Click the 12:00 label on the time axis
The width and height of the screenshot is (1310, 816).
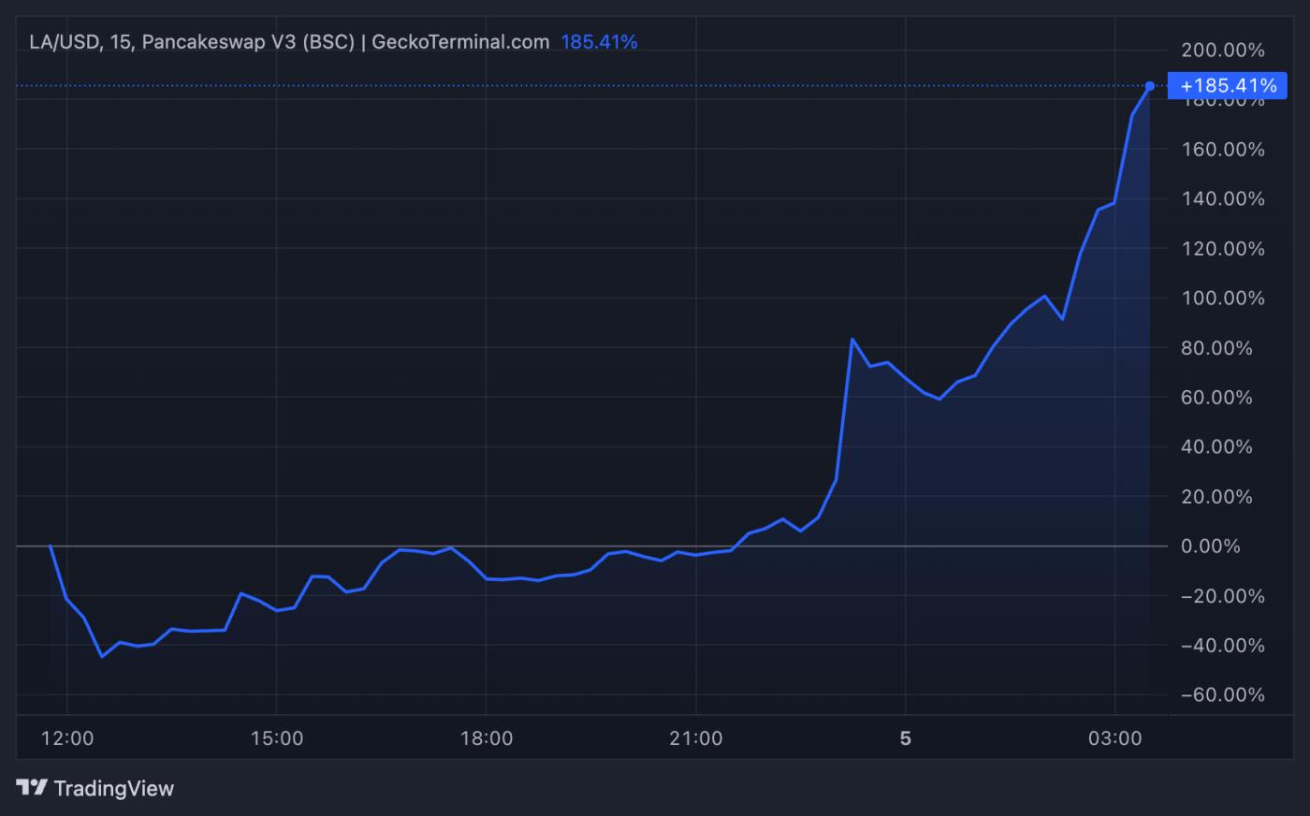click(70, 738)
